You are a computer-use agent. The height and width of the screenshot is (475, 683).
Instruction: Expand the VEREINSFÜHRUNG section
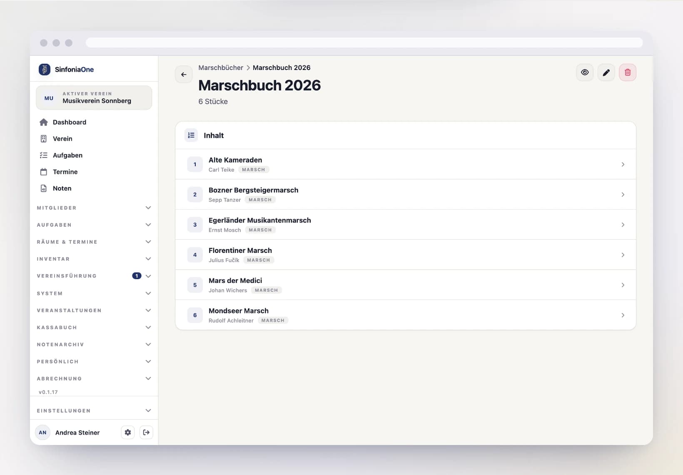tap(94, 276)
